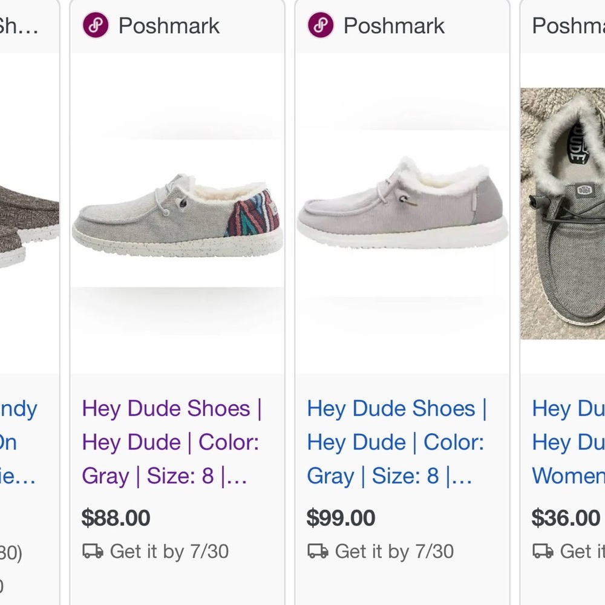Click the $99.00 price

pyautogui.click(x=341, y=518)
